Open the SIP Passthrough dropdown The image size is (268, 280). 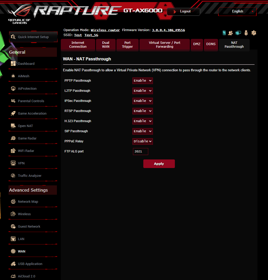point(143,131)
